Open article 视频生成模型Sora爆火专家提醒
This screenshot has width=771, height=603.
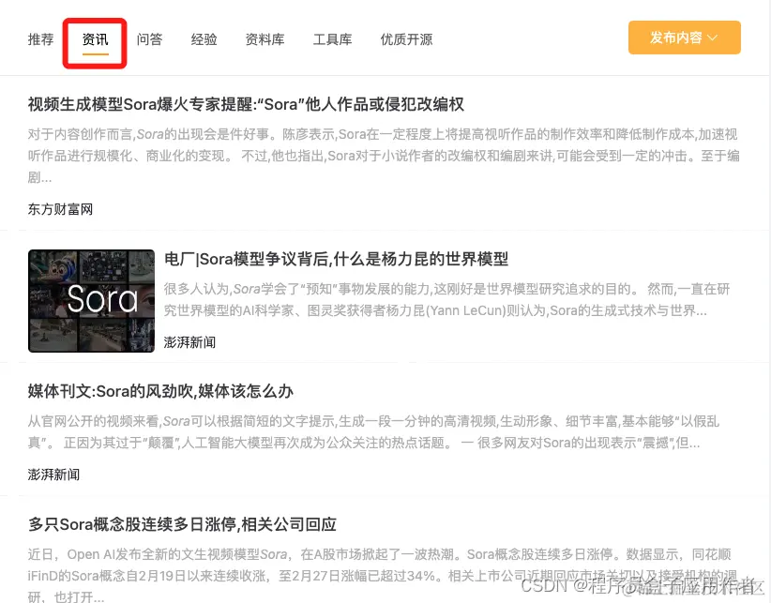[x=246, y=104]
